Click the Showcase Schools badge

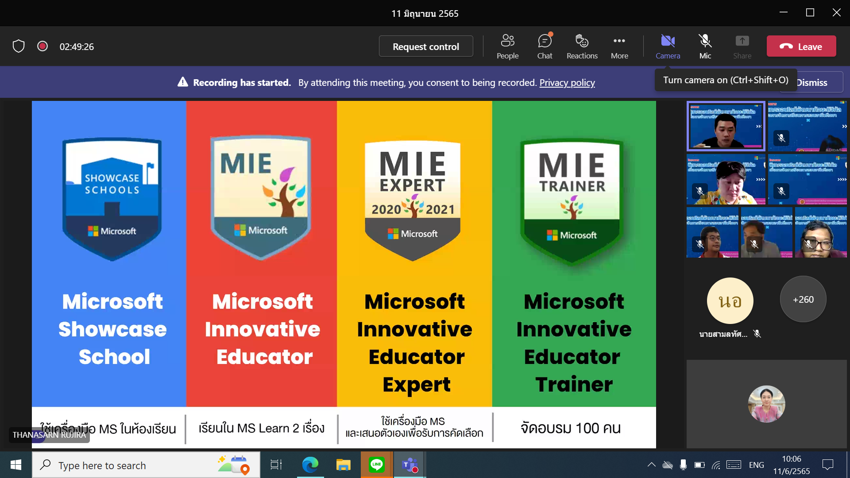point(112,199)
